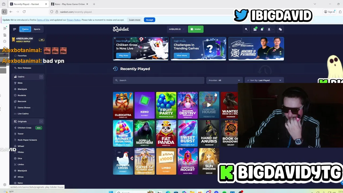Launch the Sun Princess game tile
The width and height of the screenshot is (343, 193).
coord(209,161)
